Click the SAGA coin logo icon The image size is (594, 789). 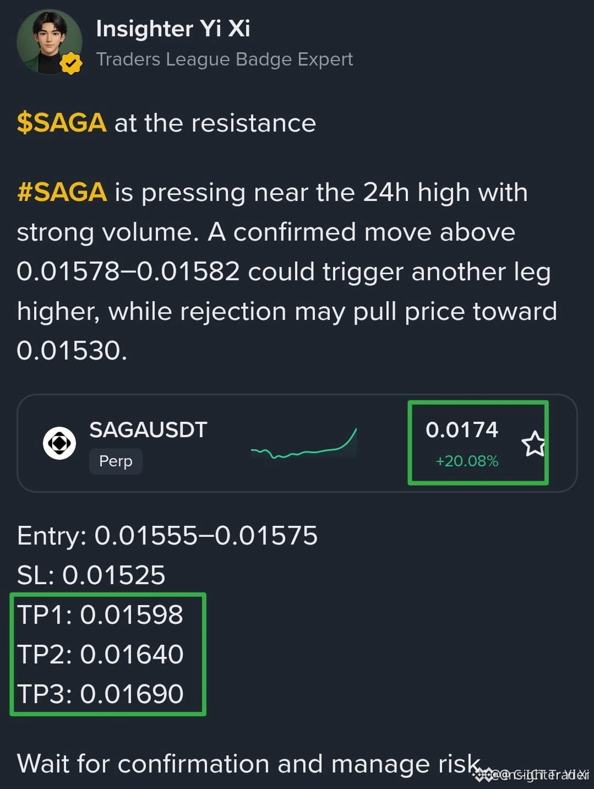click(x=59, y=443)
